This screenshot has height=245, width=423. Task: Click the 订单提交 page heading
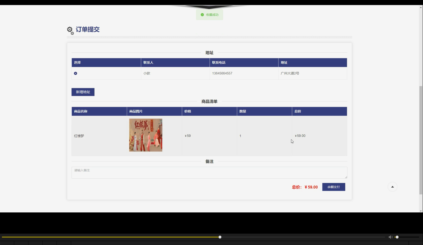click(88, 30)
